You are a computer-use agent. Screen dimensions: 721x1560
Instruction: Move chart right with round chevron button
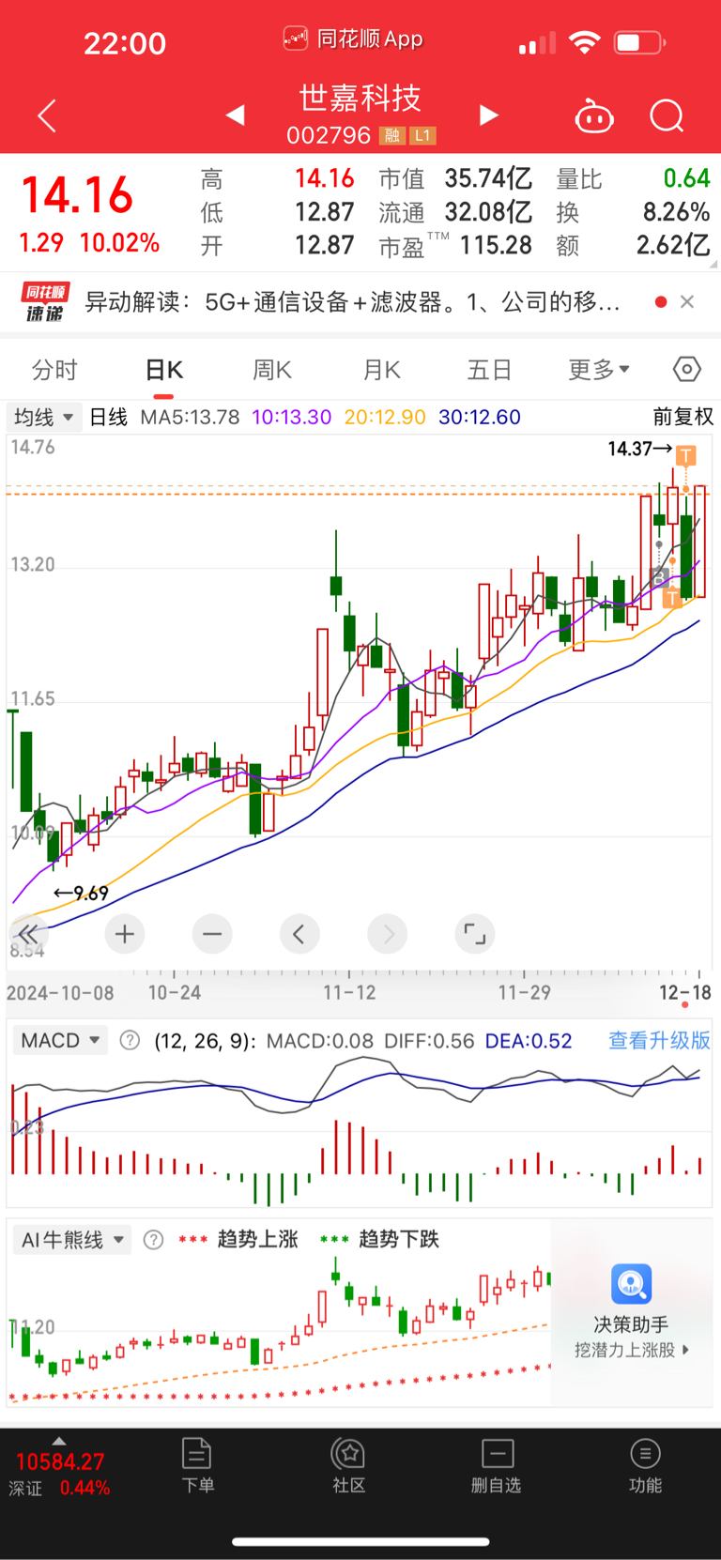pos(388,934)
